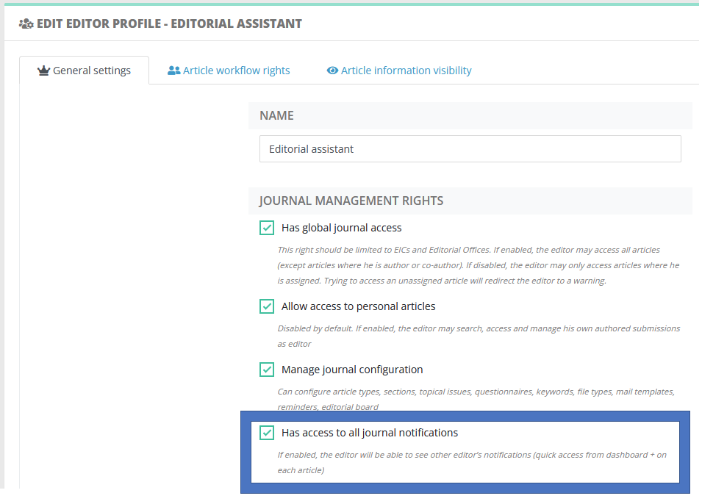Screen dimensions: 702x504
Task: Toggle the Allow access to personal articles checkbox
Action: (x=267, y=306)
